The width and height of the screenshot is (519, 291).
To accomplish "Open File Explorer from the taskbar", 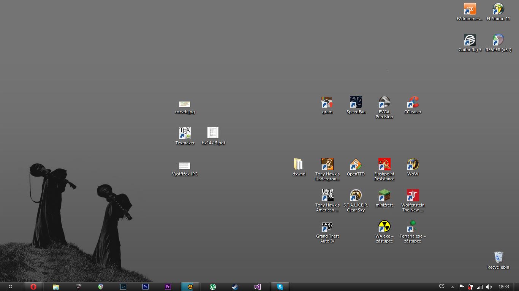I will coord(56,287).
